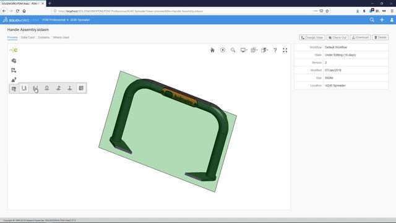The height and width of the screenshot is (223, 396).
Task: Select the measure tool in left sidebar
Action: click(x=14, y=80)
